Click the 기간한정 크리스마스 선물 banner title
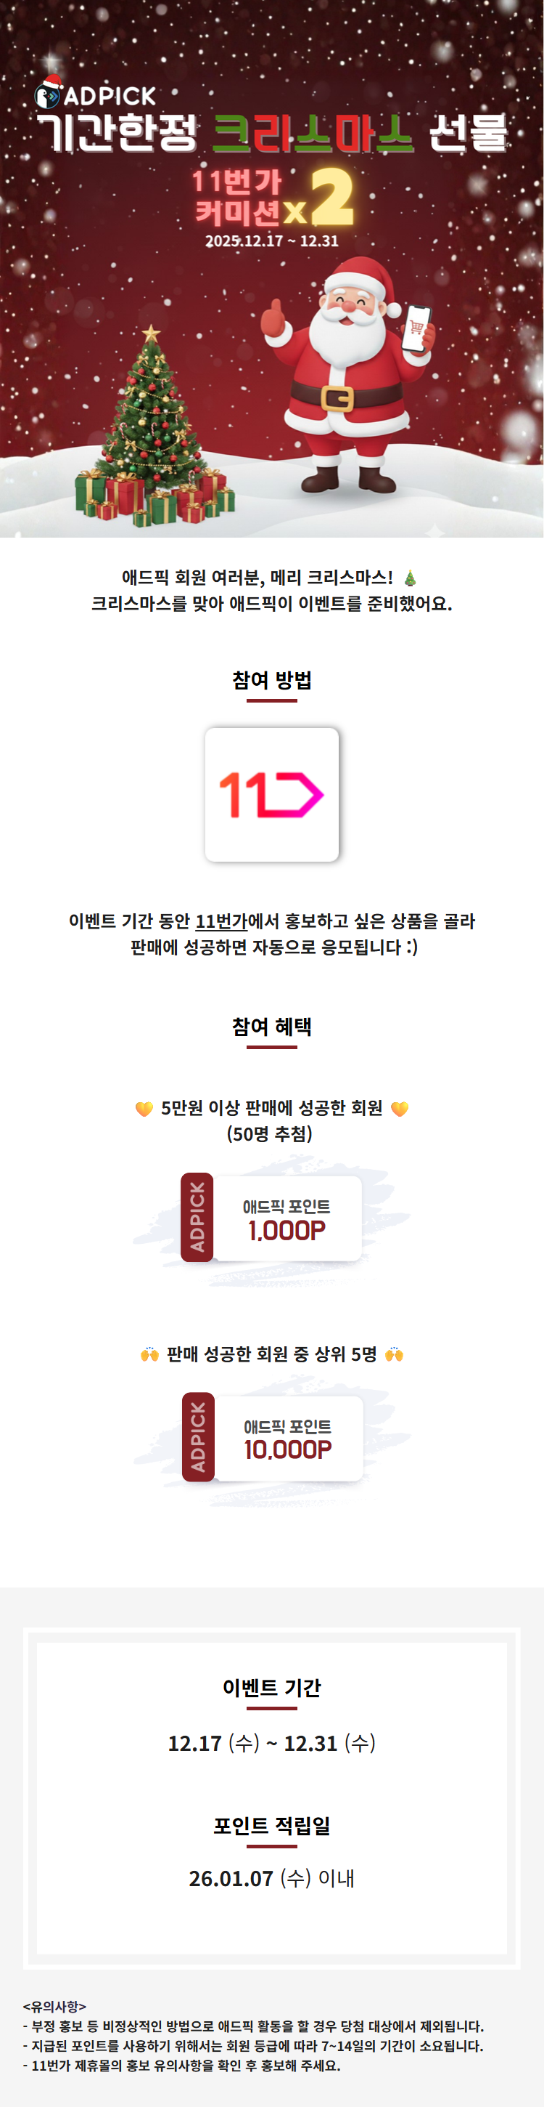Image resolution: width=544 pixels, height=2107 pixels. pyautogui.click(x=272, y=132)
